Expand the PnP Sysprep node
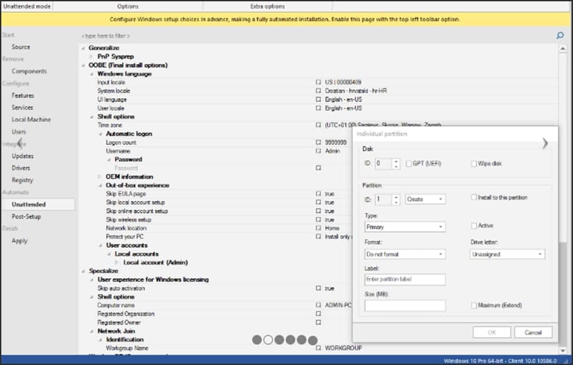The height and width of the screenshot is (365, 573). click(x=92, y=57)
